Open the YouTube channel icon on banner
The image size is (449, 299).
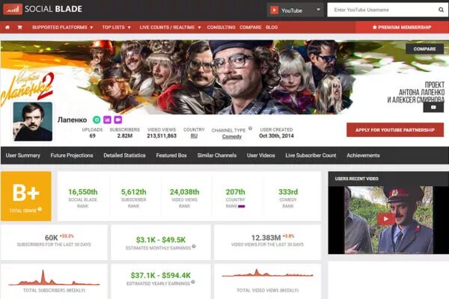[433, 108]
